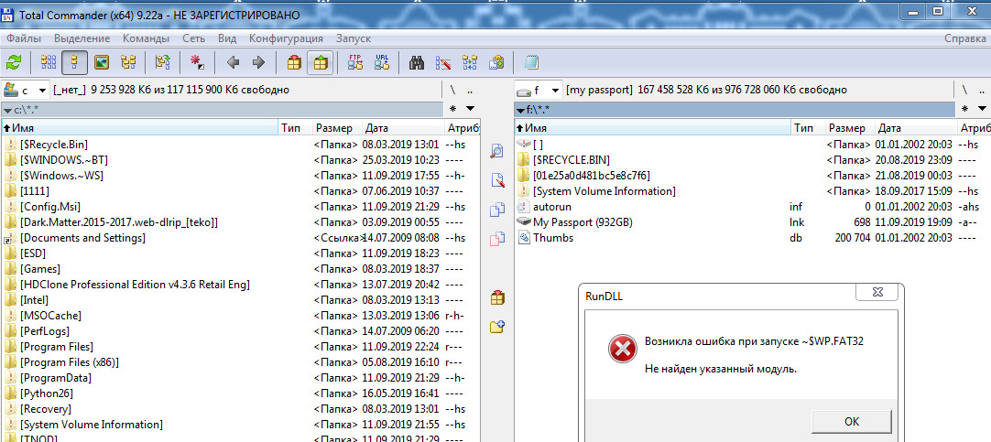Sort right panel by Размер column header
Screen dimensions: 991x442
click(845, 128)
